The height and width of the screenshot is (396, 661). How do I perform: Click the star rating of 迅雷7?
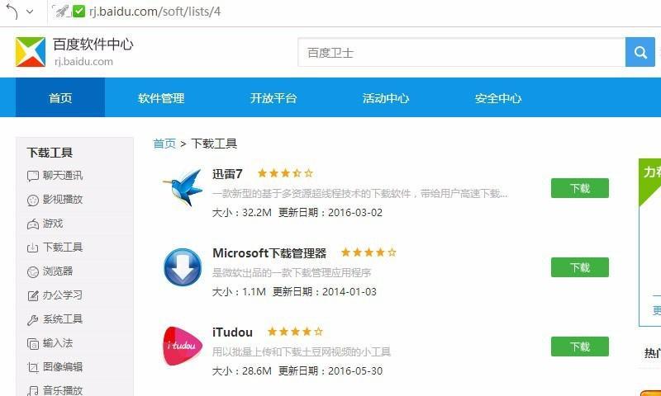(285, 173)
